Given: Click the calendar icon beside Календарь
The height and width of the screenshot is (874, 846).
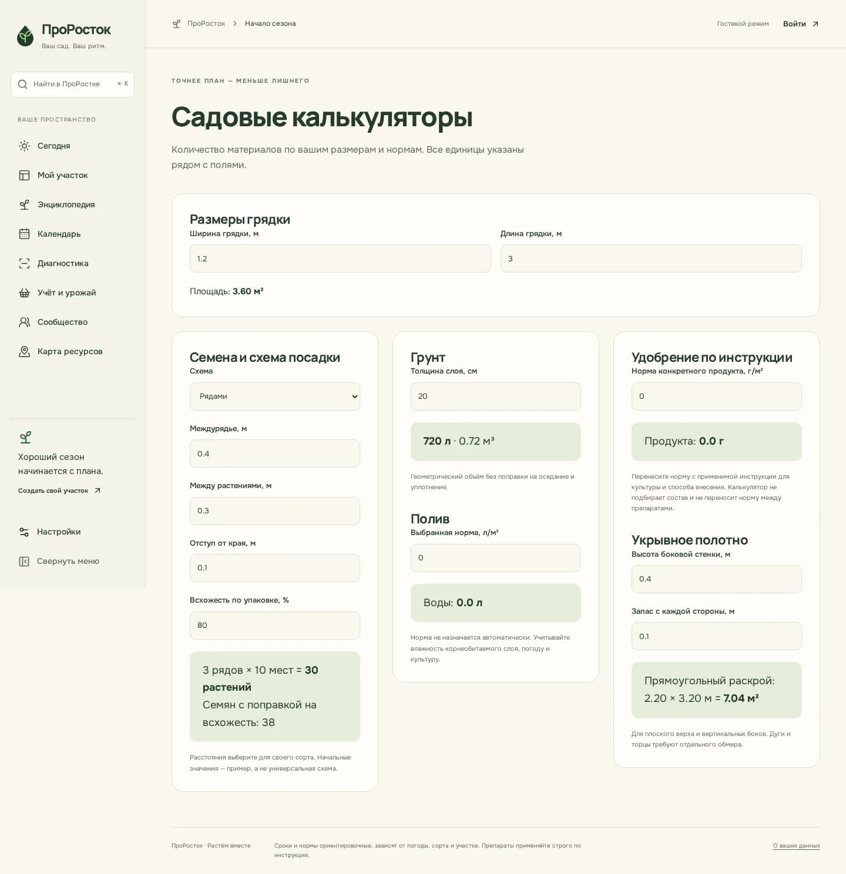Looking at the screenshot, I should (x=24, y=234).
